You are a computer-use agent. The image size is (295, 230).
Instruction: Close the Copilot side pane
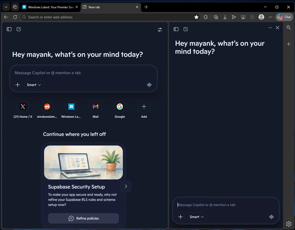[277, 28]
